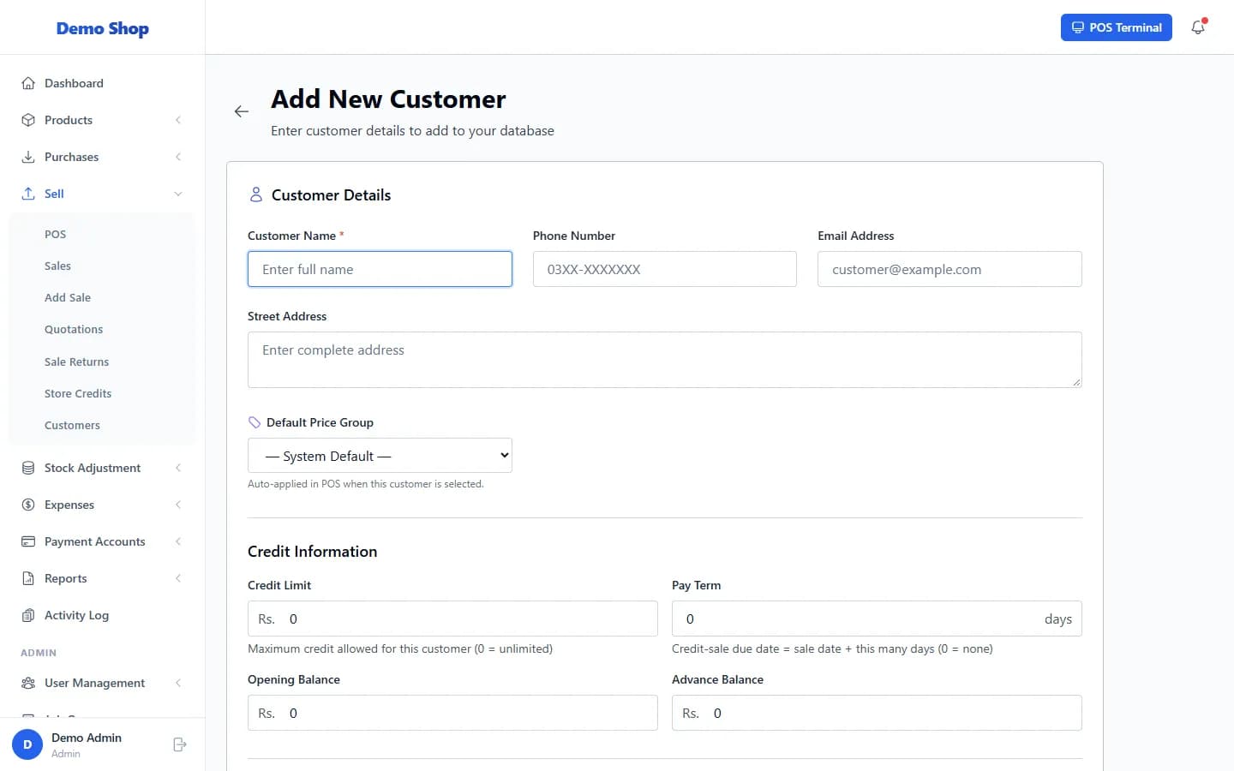
Task: Click the Advance Balance input
Action: coord(877,713)
